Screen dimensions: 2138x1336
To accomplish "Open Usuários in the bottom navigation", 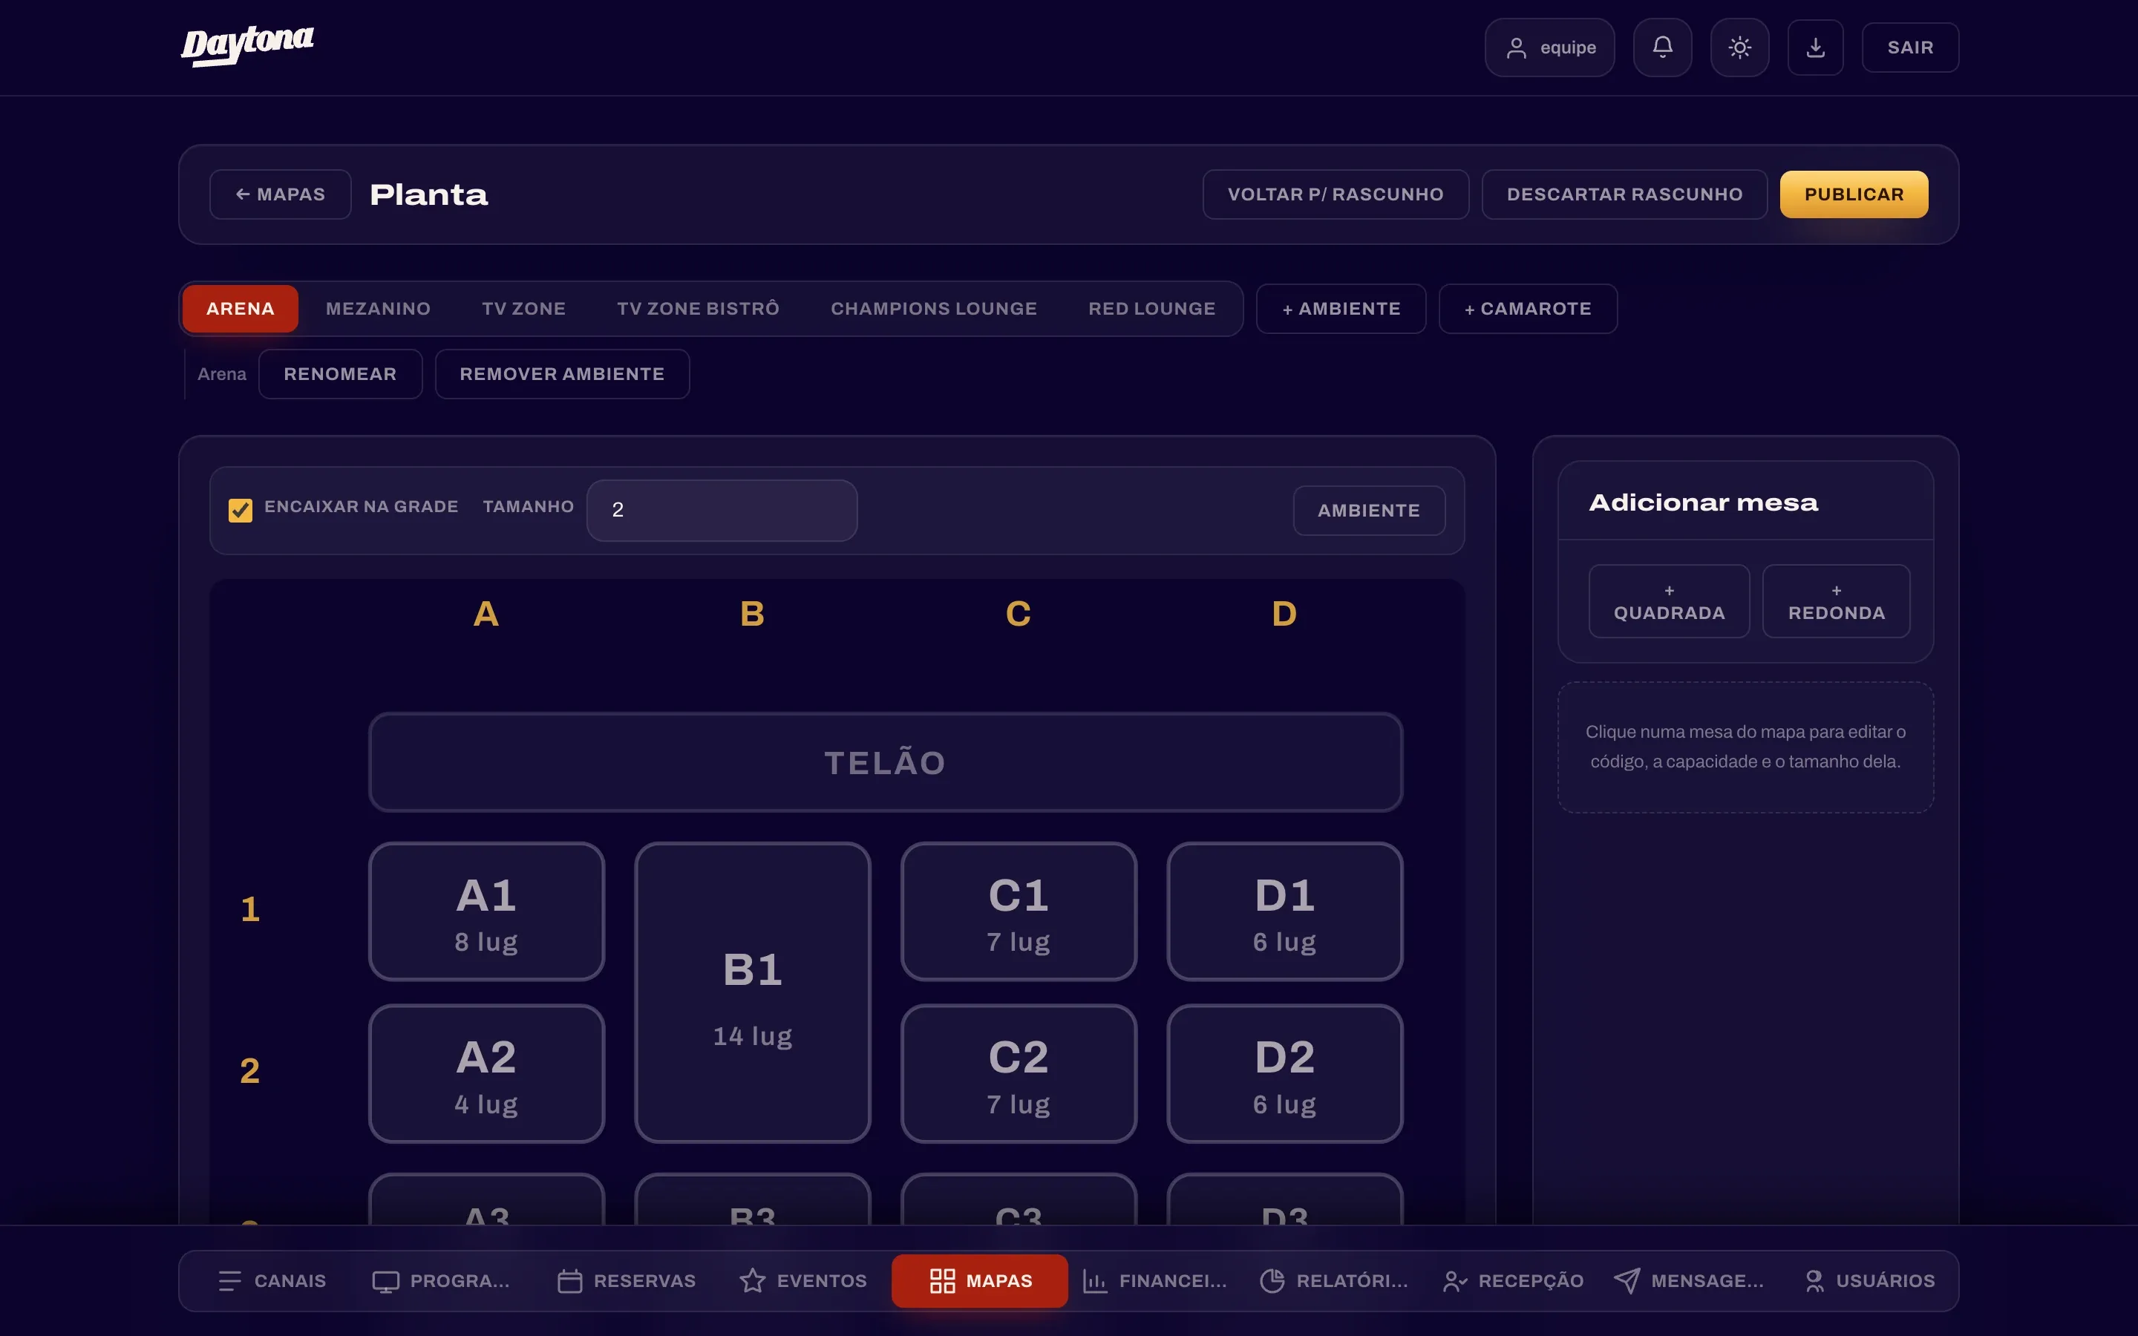I will tap(1869, 1280).
